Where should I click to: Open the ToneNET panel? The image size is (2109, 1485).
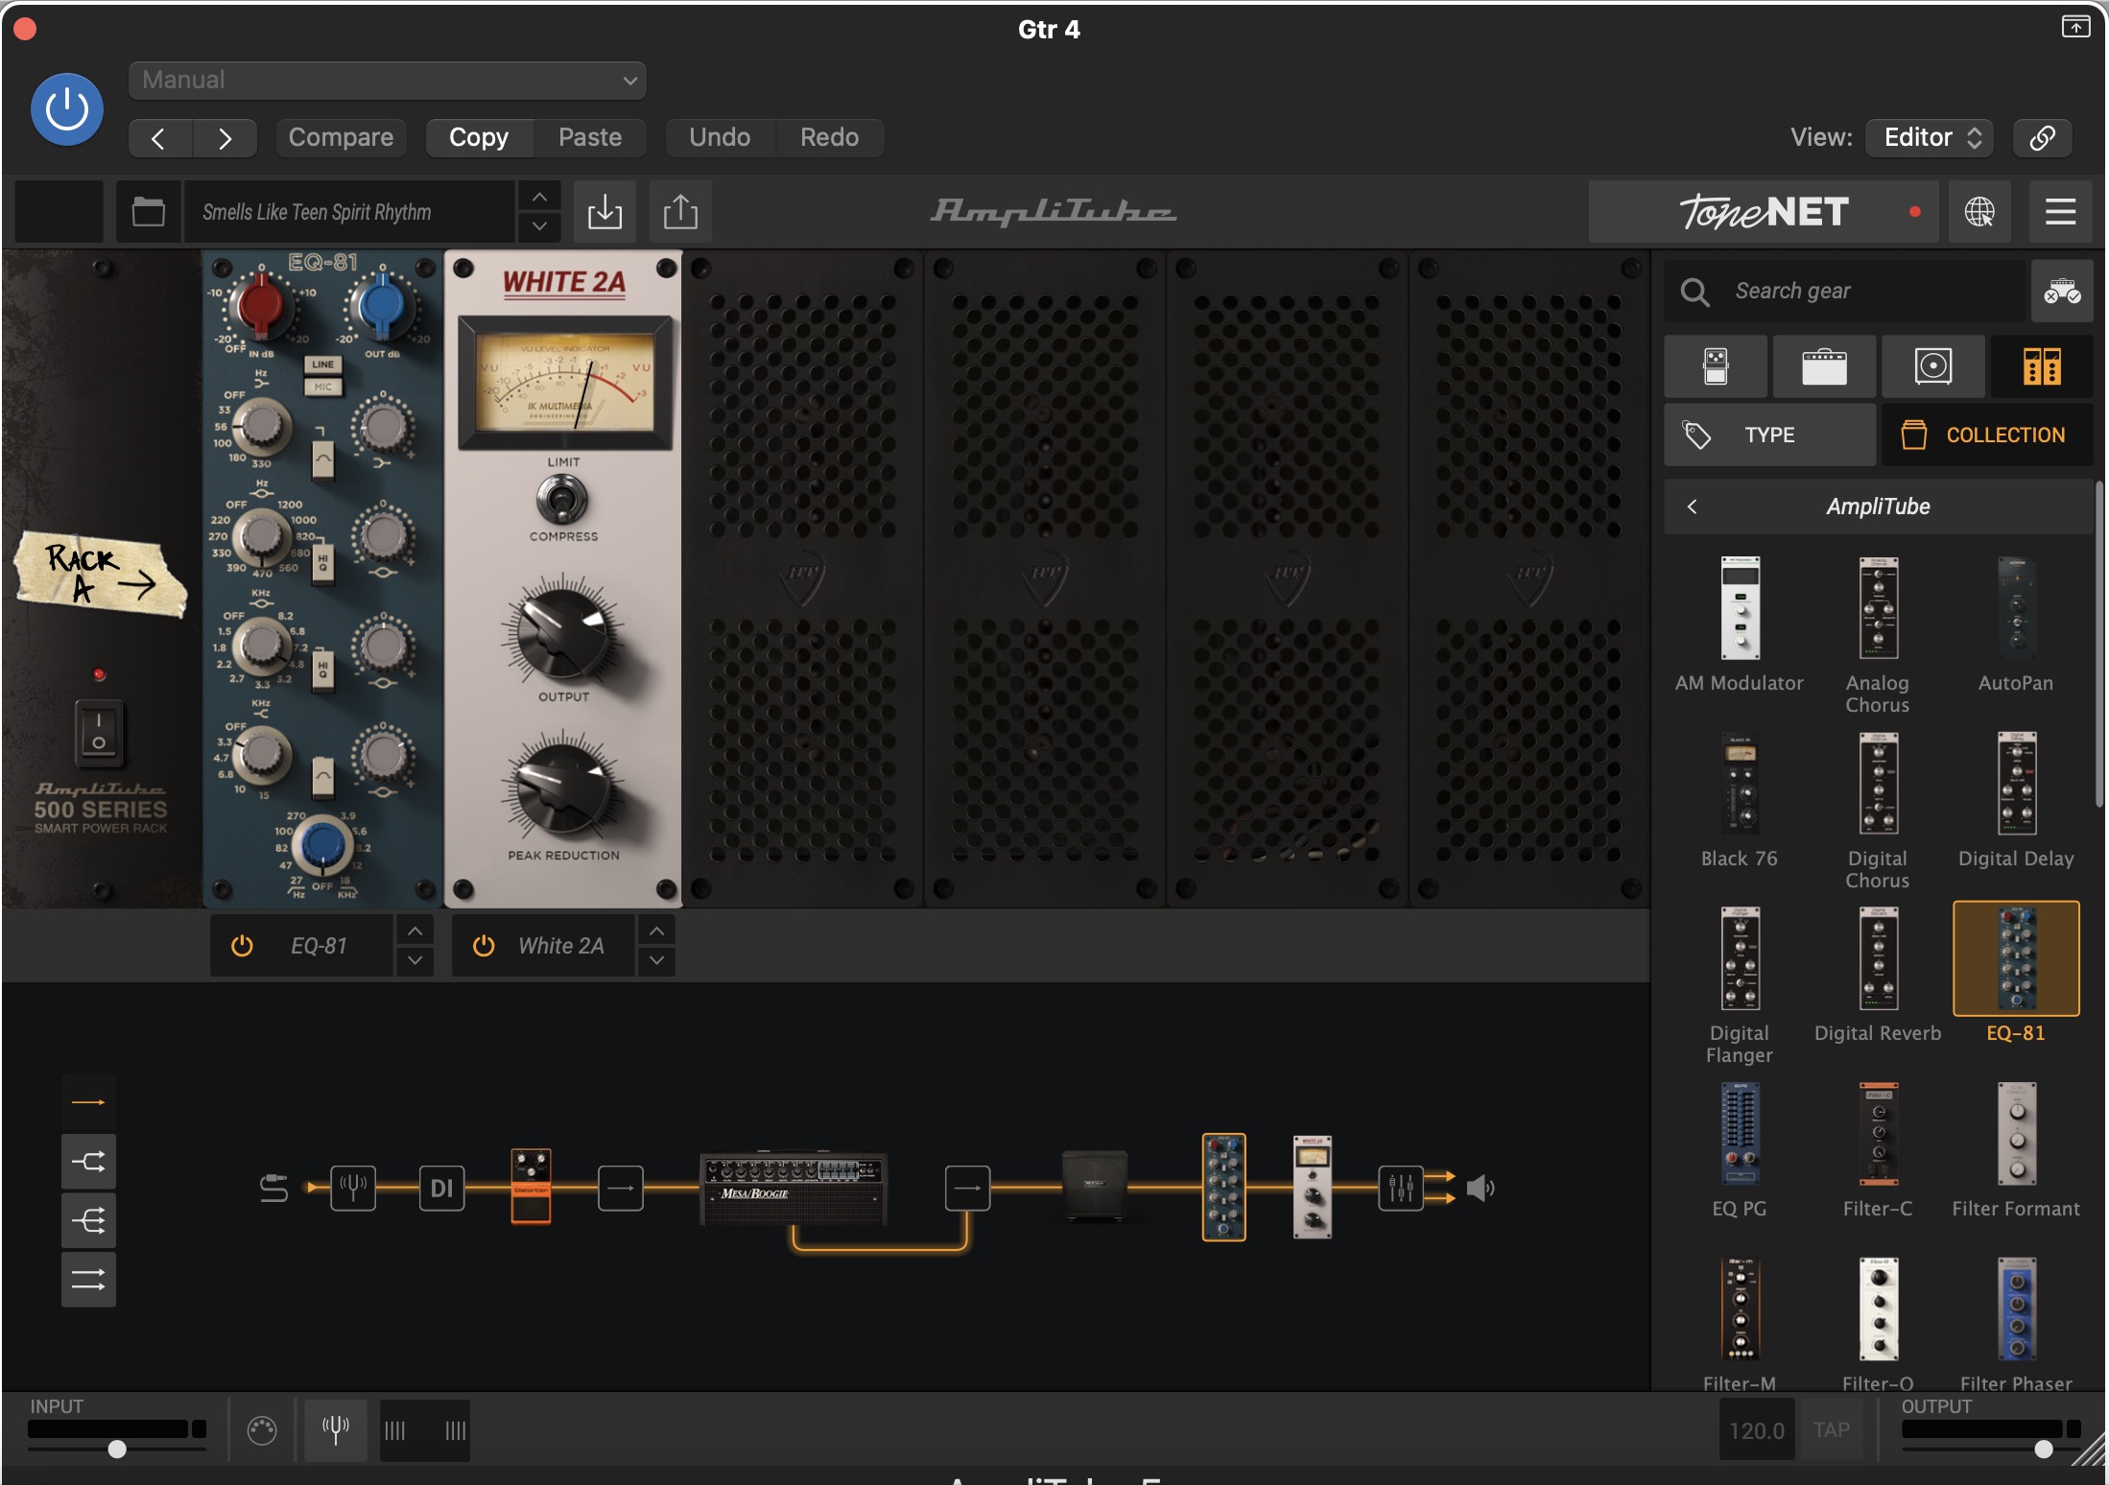[1764, 211]
